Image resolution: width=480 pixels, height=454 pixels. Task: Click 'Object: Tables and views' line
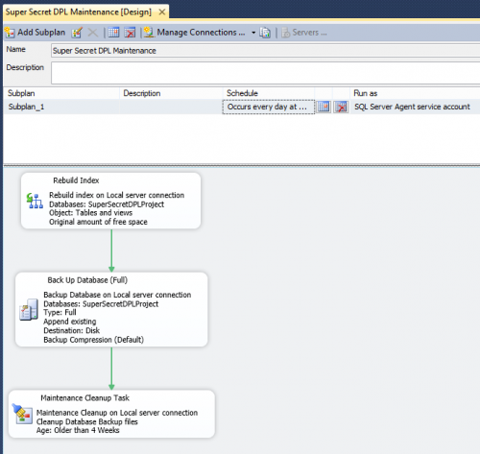pyautogui.click(x=90, y=213)
